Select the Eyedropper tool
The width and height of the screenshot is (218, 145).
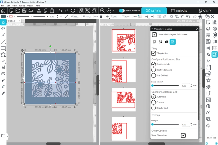point(3,93)
